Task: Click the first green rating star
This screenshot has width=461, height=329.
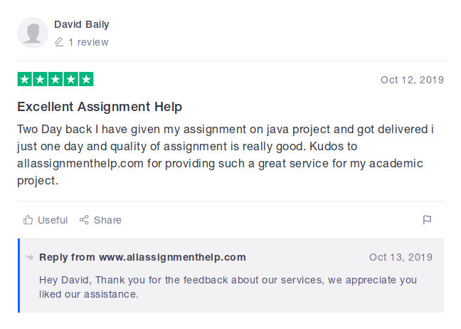Action: [24, 80]
